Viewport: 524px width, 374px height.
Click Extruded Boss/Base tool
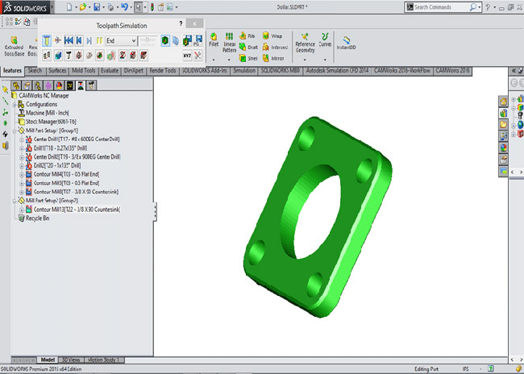tap(14, 46)
